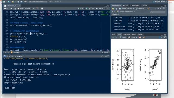Refresh the Environment pane
Screen dimensions: 174x98
(x=164, y=8)
